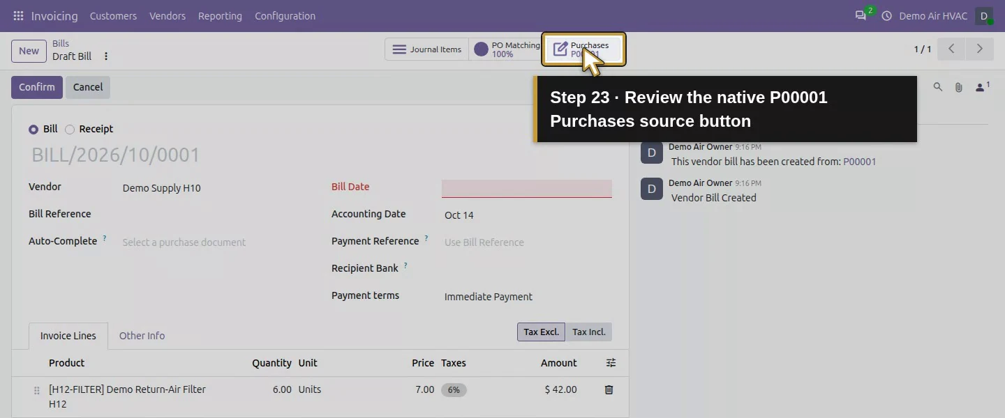Open the Vendor field dropdown
Screen dimensions: 1005x418
(214, 188)
